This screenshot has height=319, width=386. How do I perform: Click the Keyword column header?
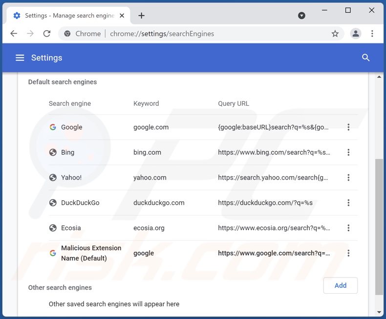146,103
